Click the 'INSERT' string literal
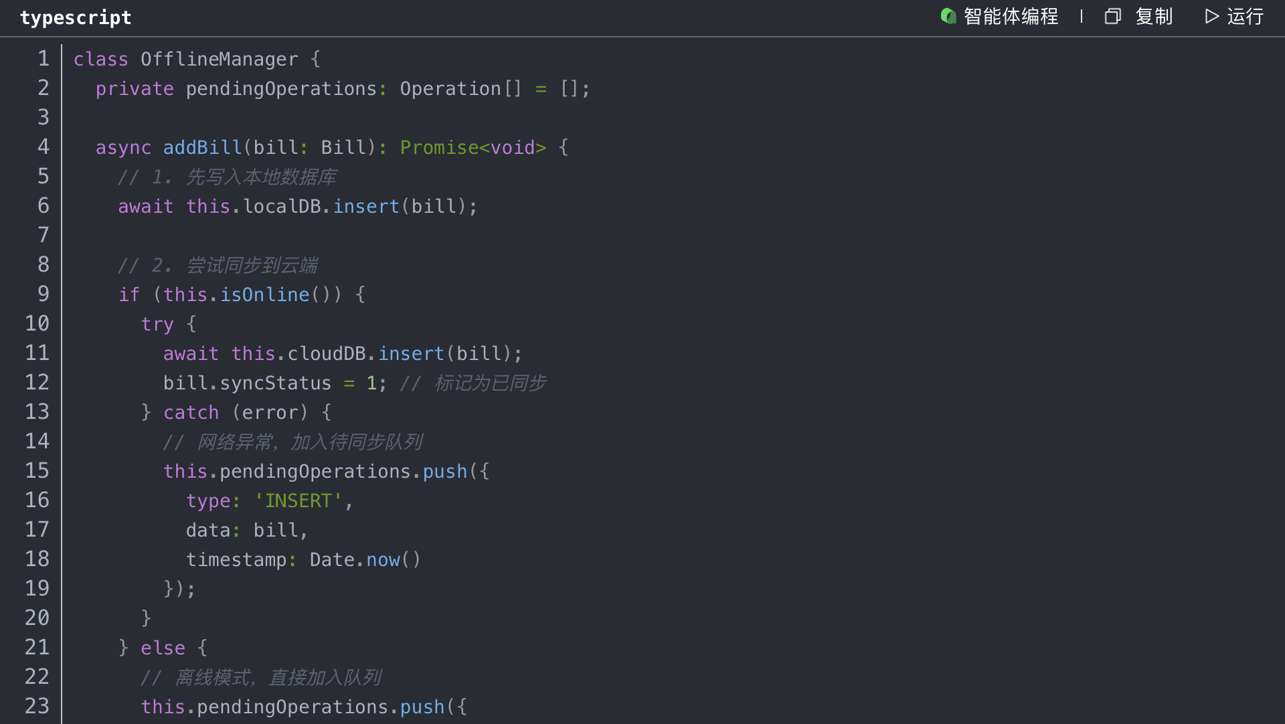 coord(298,501)
